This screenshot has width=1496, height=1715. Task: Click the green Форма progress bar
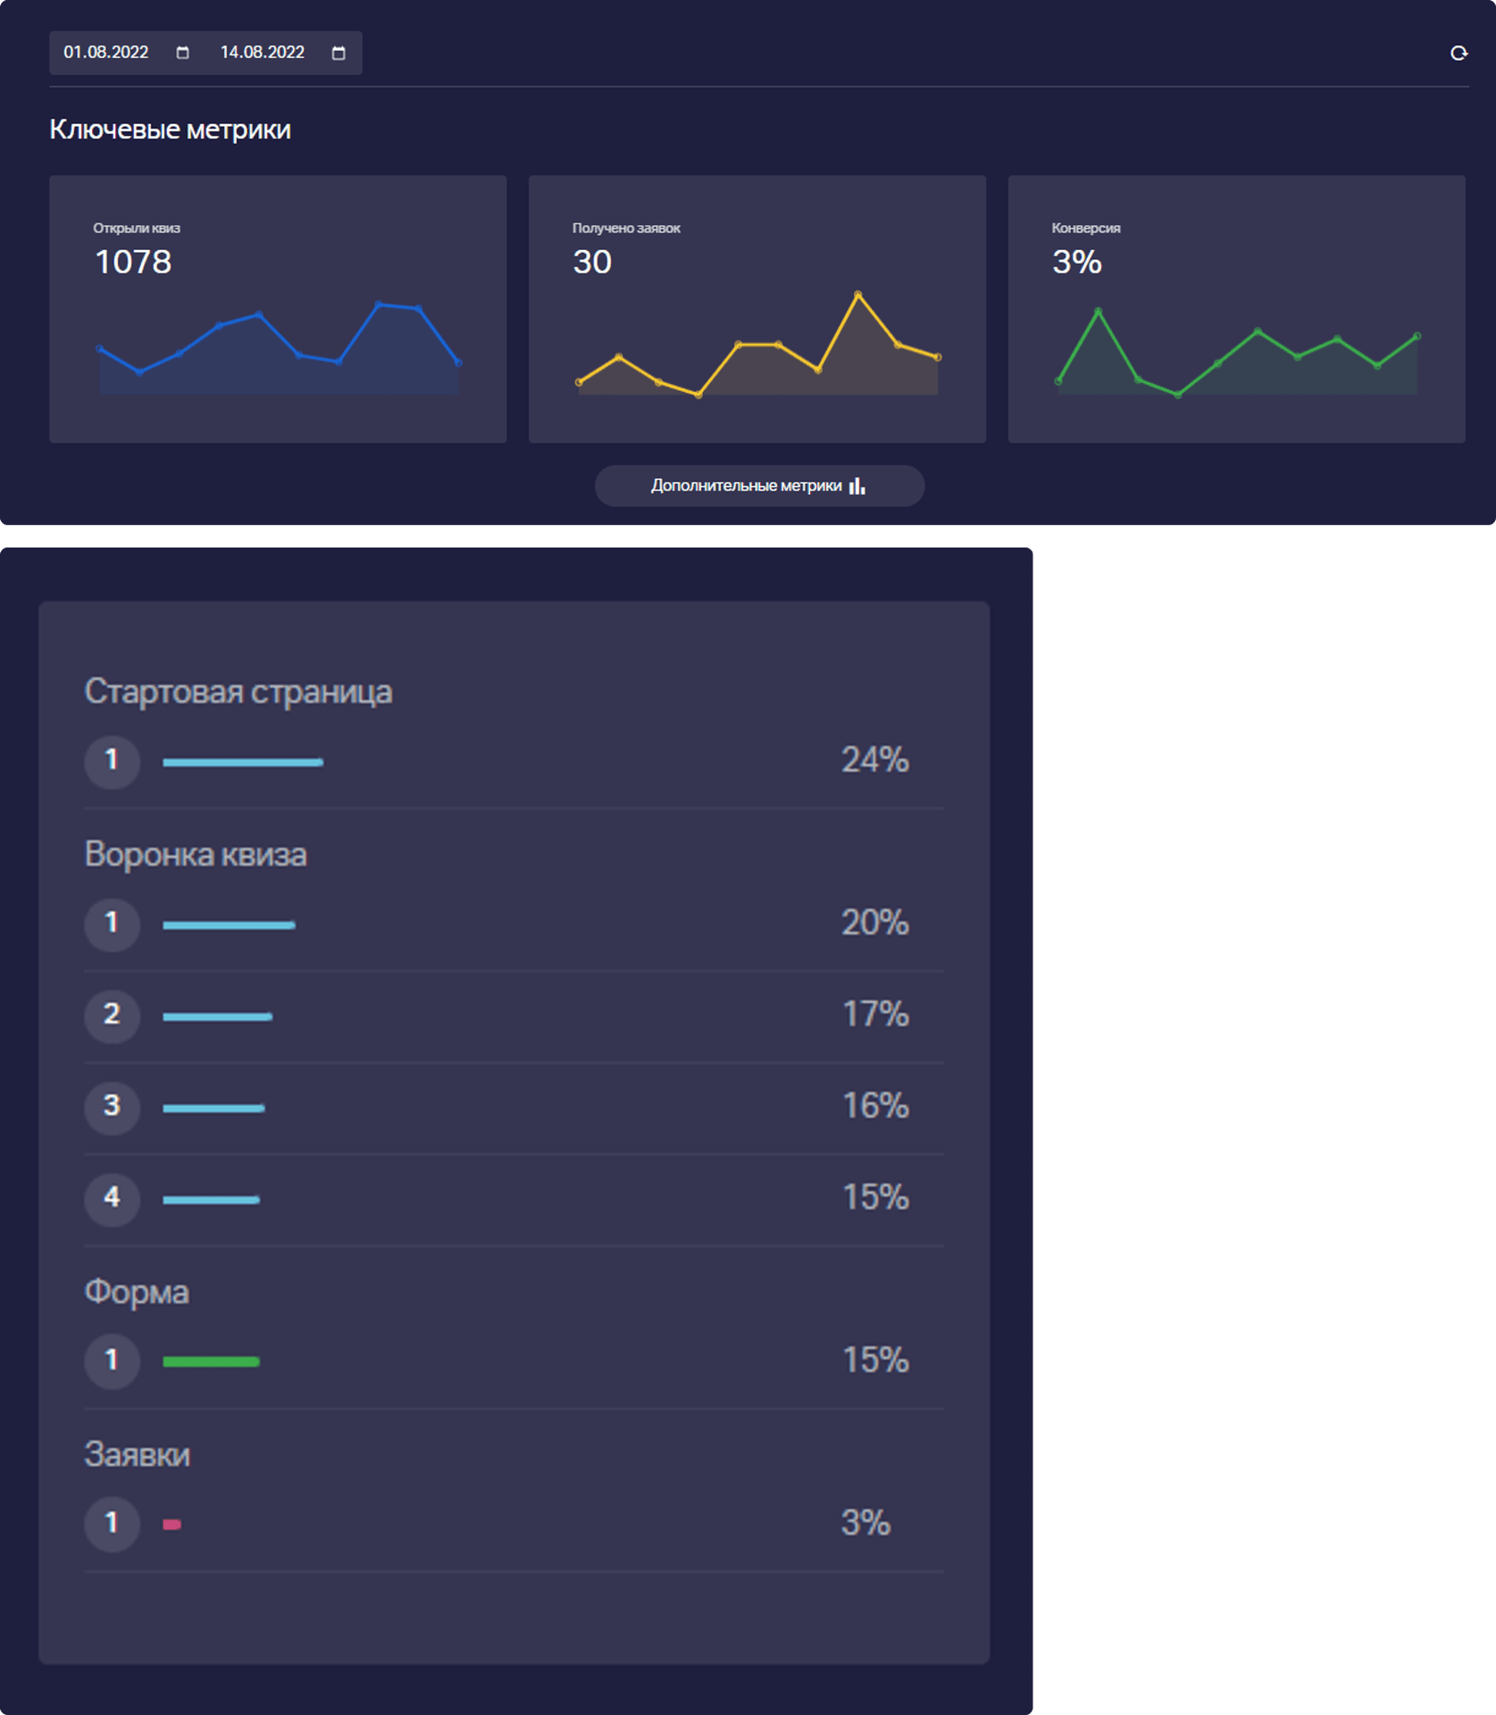click(211, 1362)
